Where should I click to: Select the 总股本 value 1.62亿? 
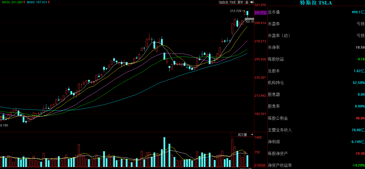(x=359, y=71)
